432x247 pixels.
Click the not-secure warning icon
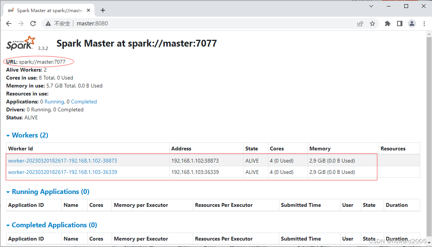pyautogui.click(x=48, y=23)
